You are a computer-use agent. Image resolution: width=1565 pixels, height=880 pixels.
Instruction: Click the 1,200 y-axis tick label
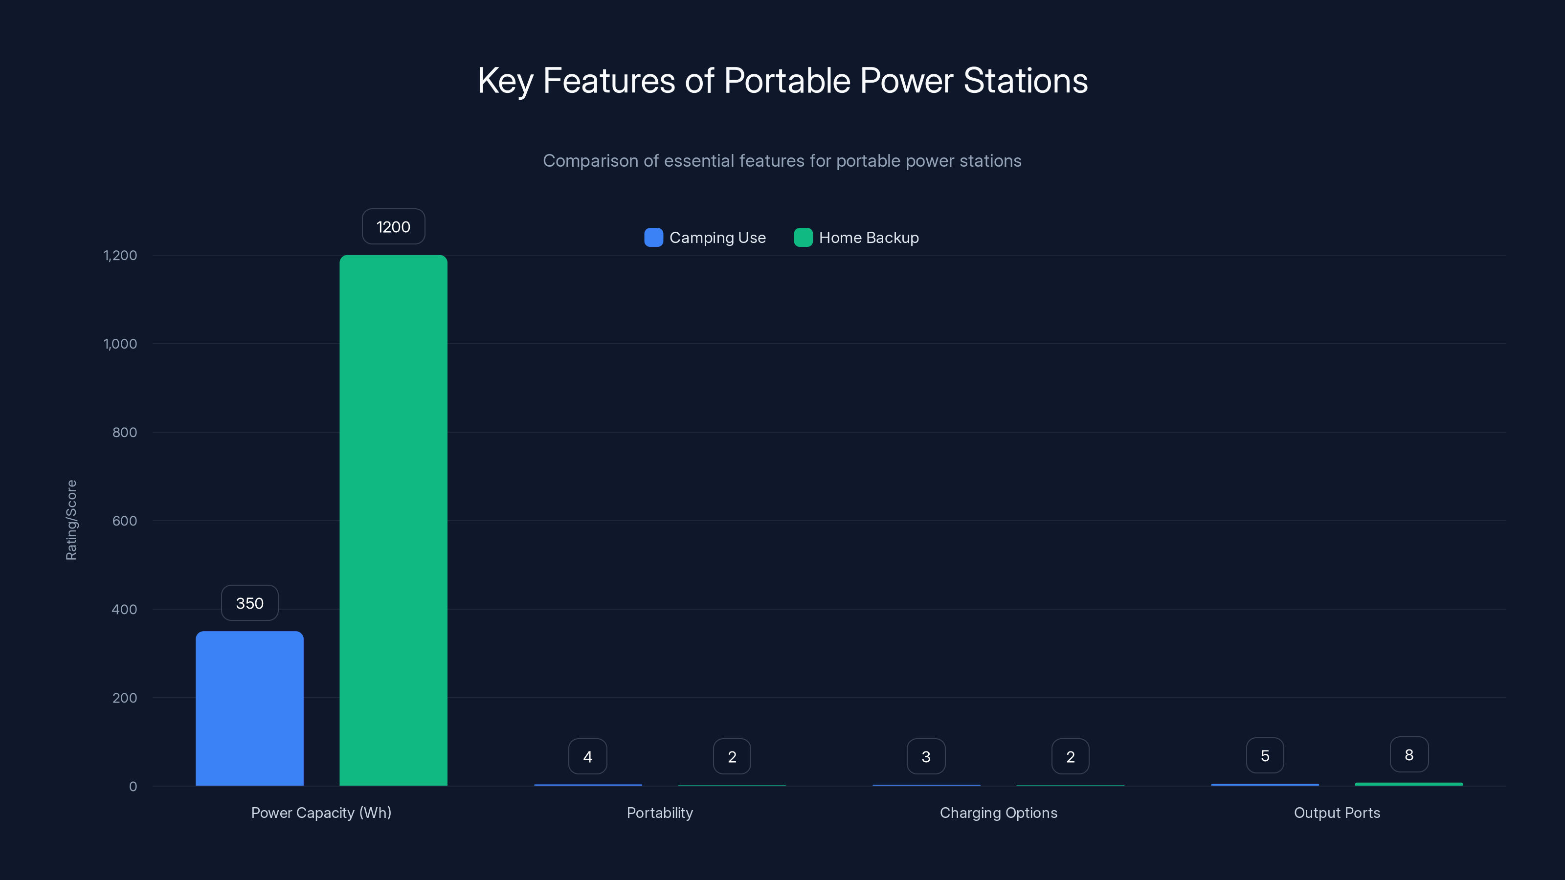click(x=120, y=255)
